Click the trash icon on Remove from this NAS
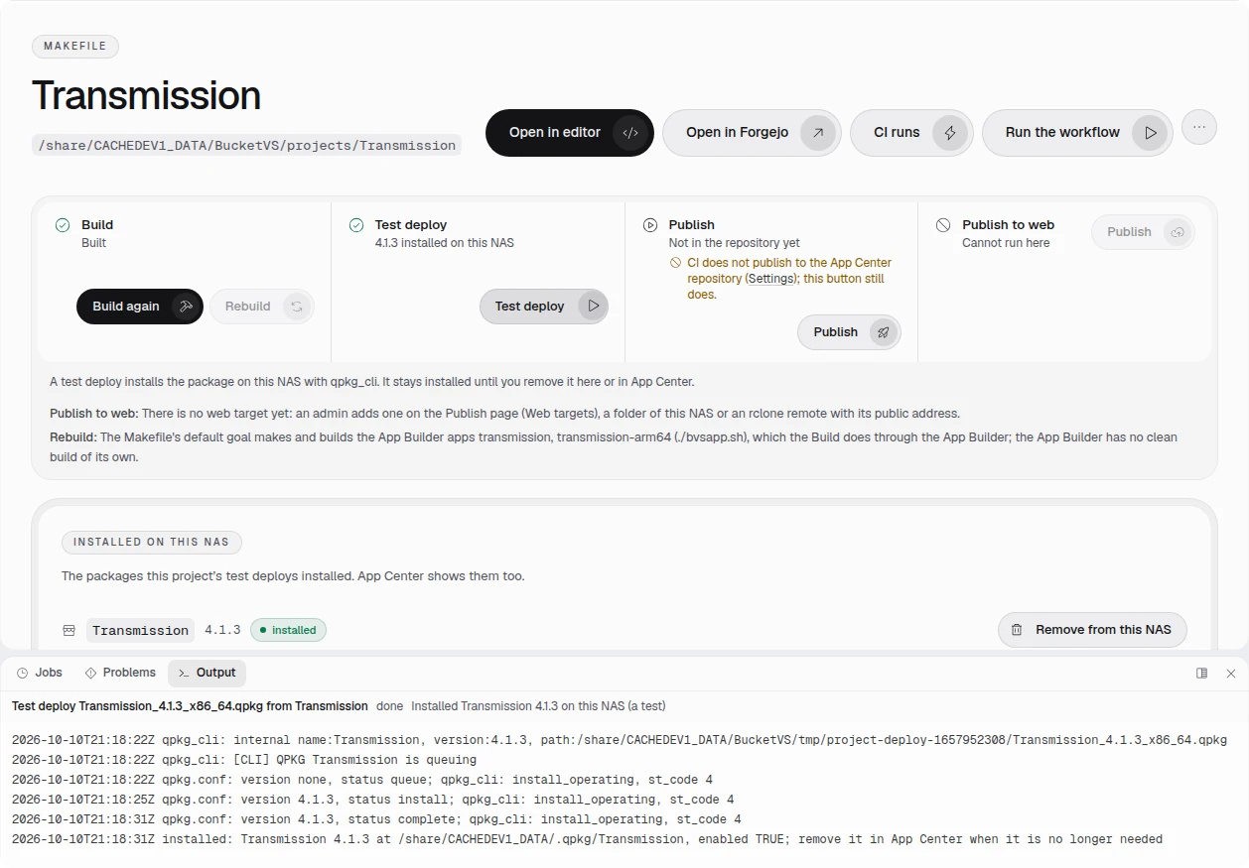The width and height of the screenshot is (1249, 868). [1017, 630]
